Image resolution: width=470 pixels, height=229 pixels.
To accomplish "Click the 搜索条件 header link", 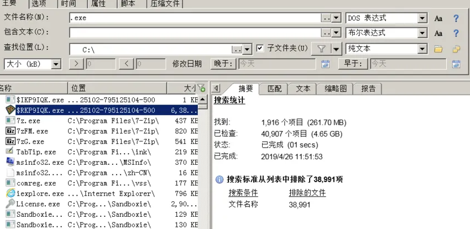I will coord(243,192).
